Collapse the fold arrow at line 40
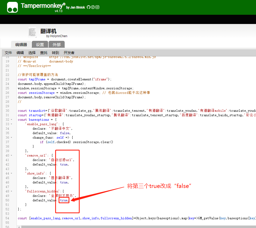This screenshot has height=228, width=256. [11, 156]
